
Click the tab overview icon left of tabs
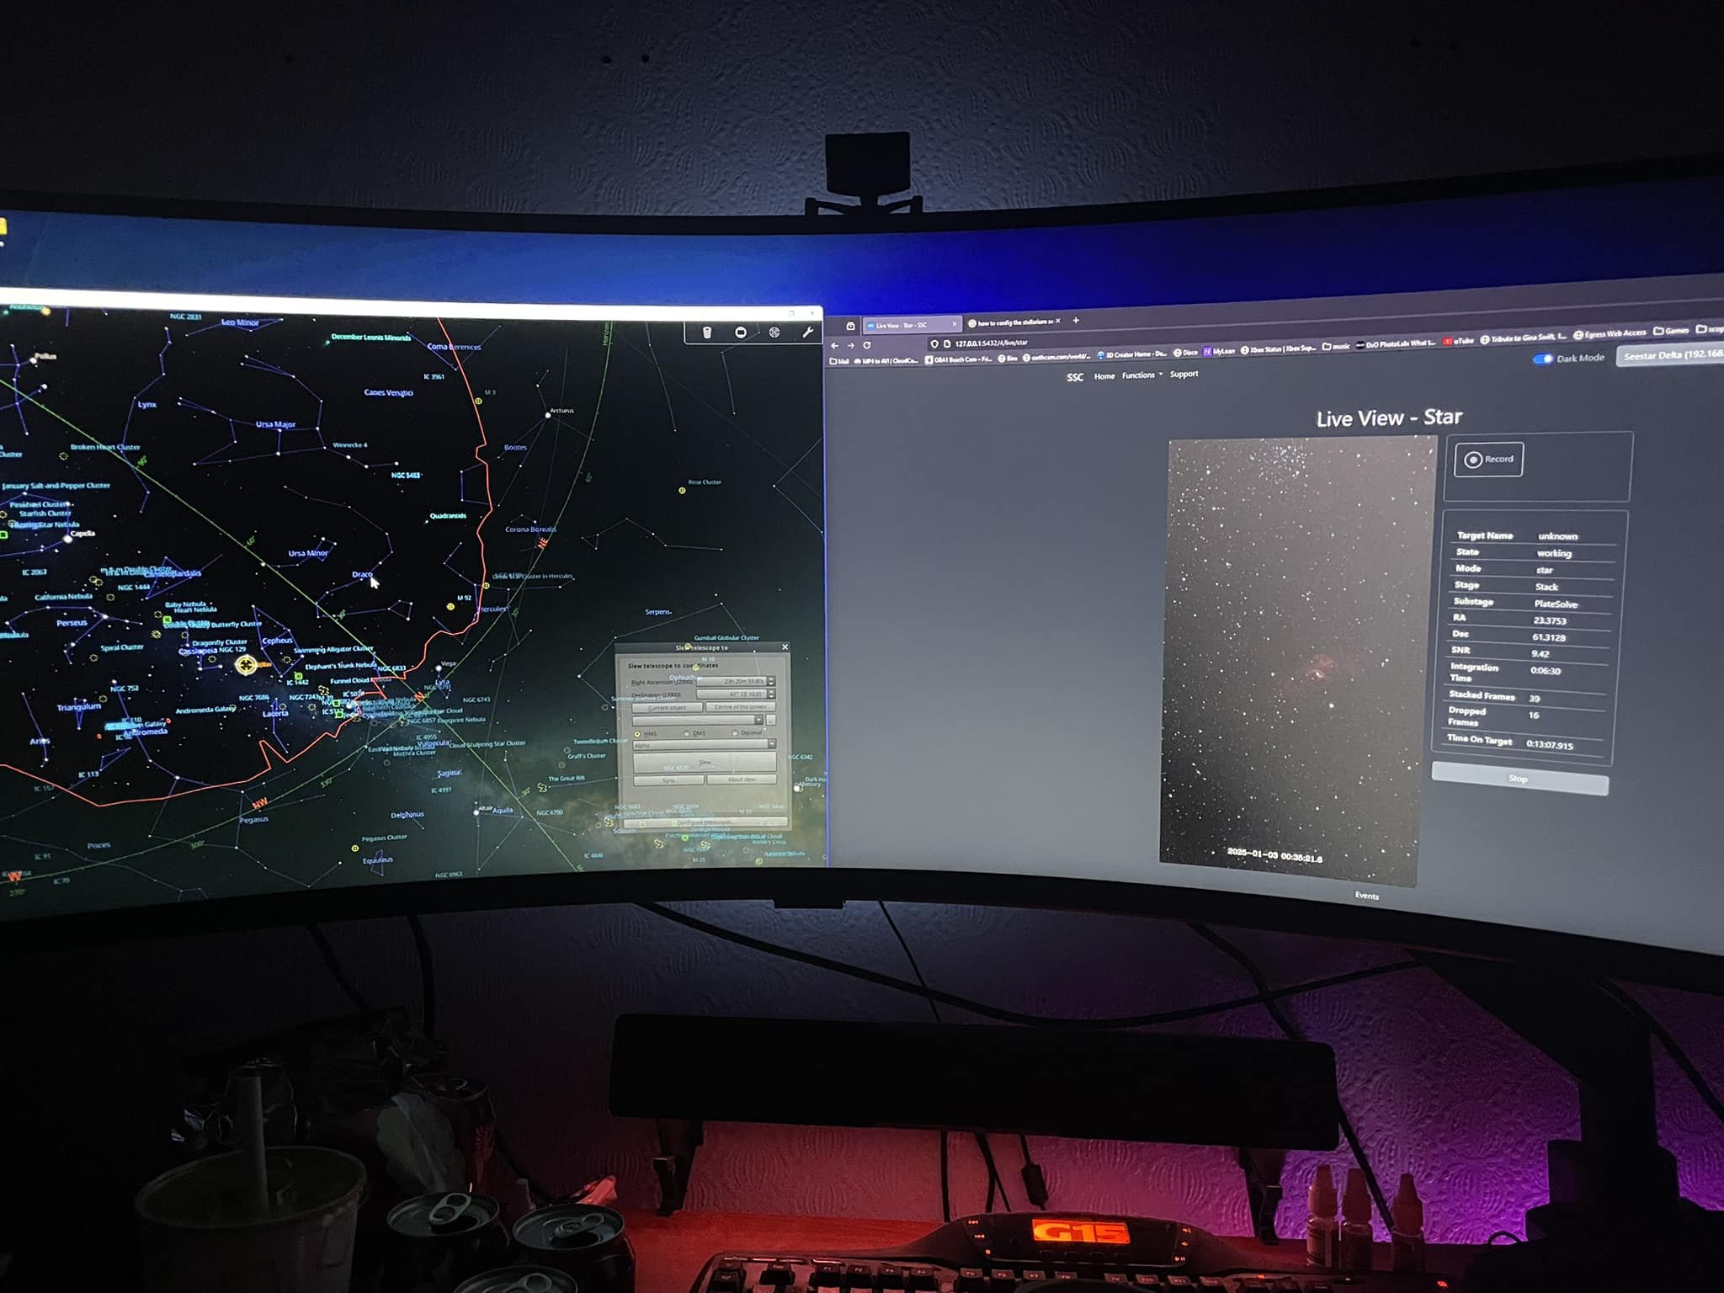point(850,326)
